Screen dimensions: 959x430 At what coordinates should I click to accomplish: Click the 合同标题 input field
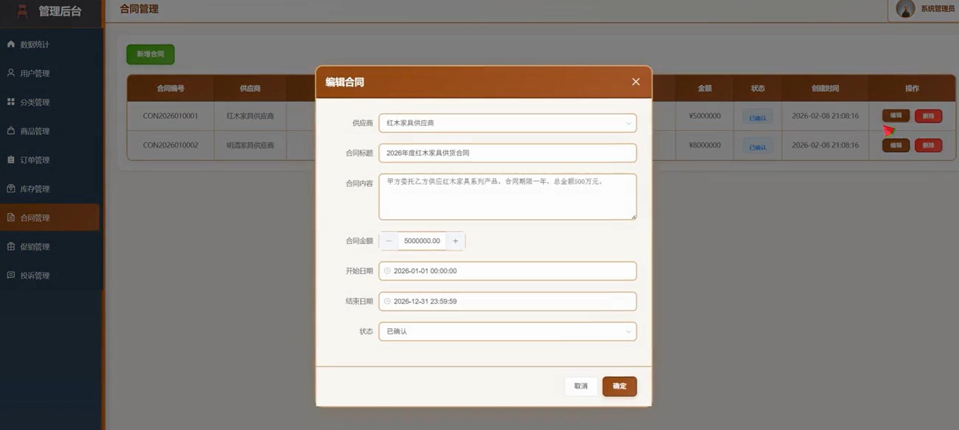pyautogui.click(x=507, y=153)
